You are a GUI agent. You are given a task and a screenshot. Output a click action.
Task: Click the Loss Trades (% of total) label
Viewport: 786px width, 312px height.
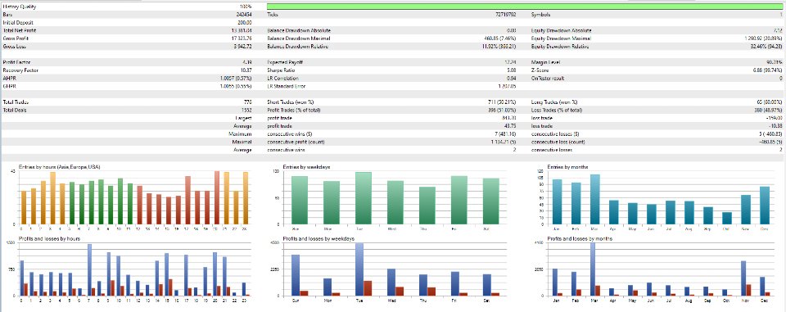point(557,110)
